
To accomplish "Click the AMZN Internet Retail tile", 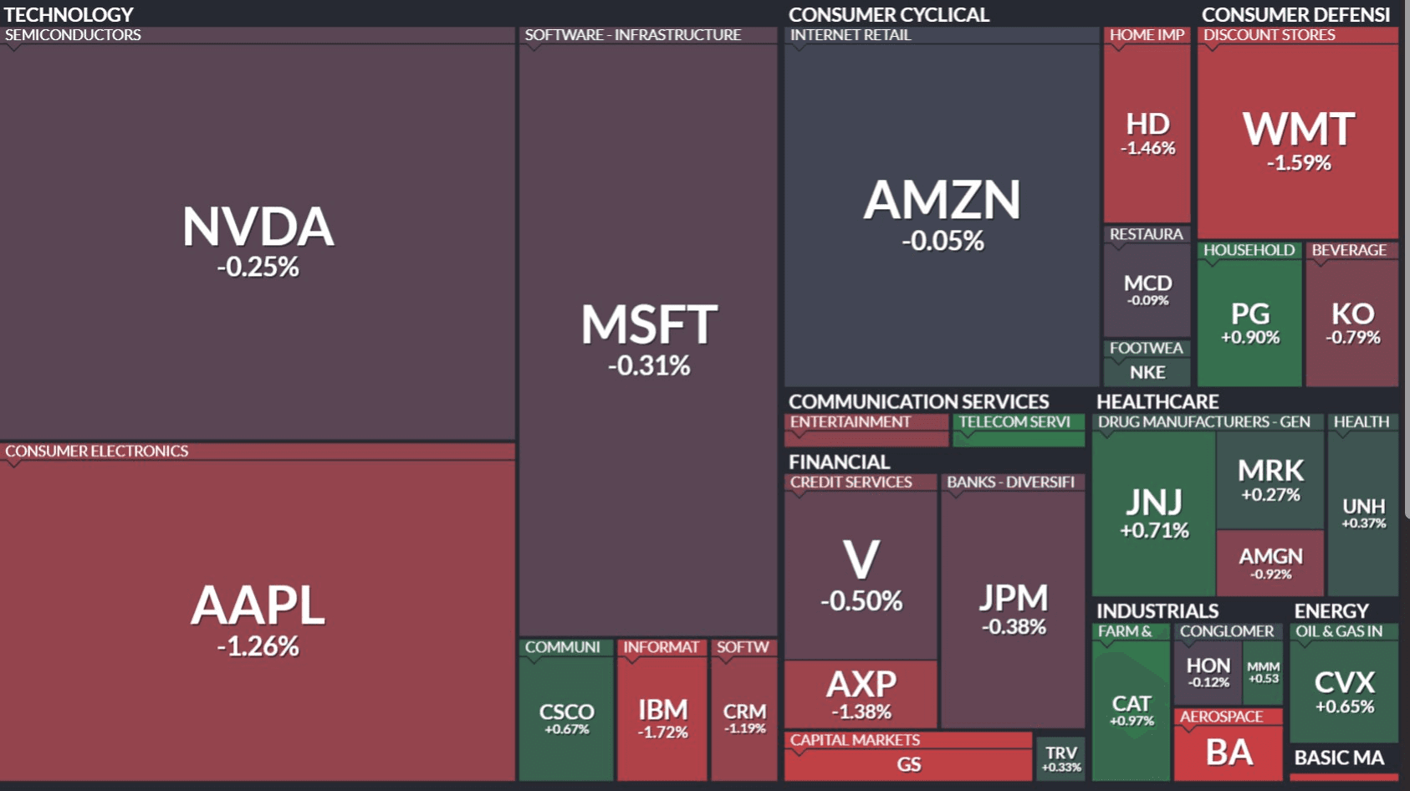I will click(941, 214).
